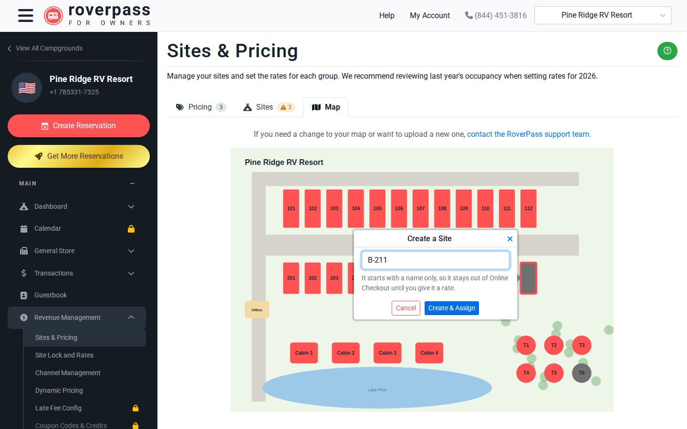Click the site name input field

[435, 260]
